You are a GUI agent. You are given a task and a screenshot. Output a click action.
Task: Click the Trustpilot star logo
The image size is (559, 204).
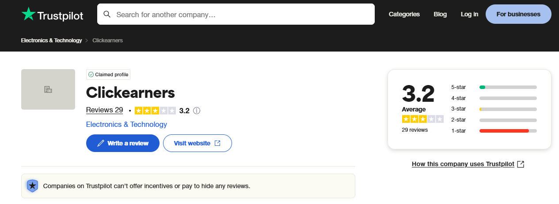point(28,14)
